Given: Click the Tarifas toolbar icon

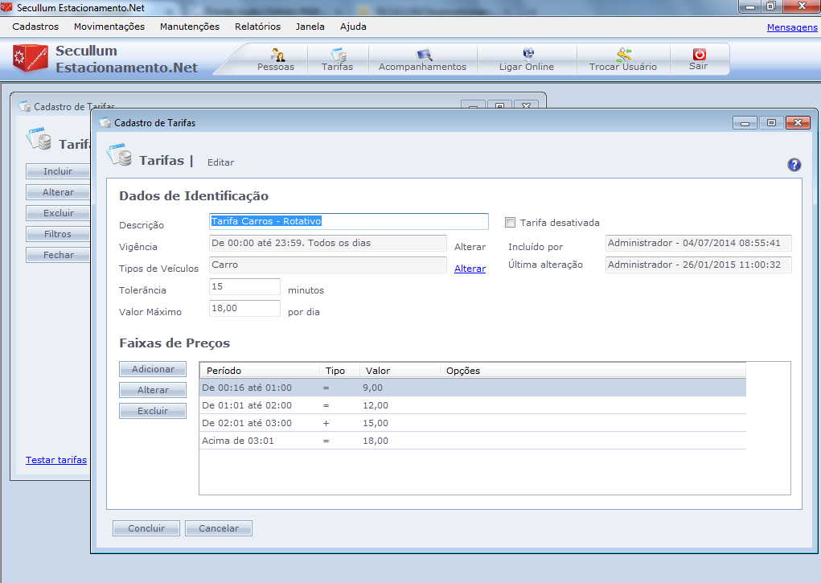Looking at the screenshot, I should [x=337, y=55].
